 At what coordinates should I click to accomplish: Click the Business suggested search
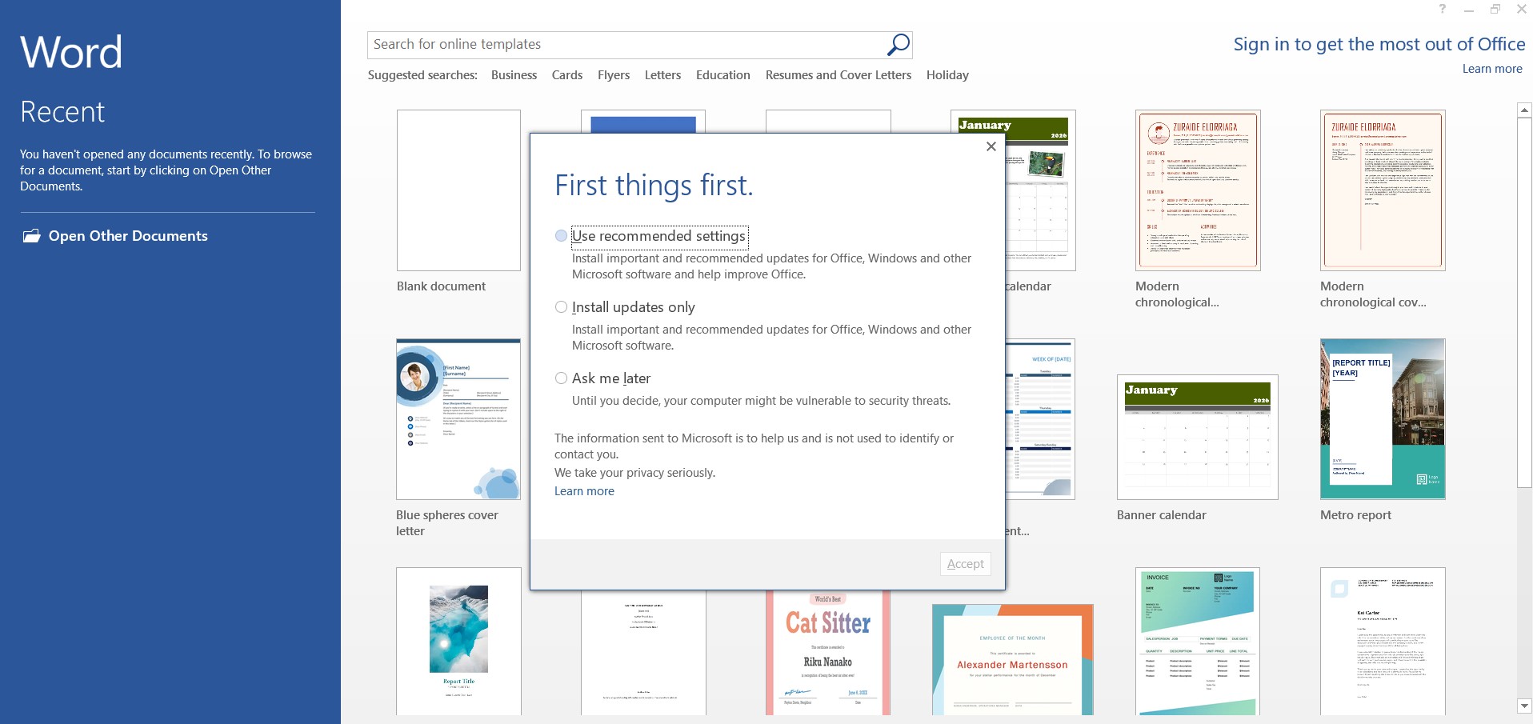514,74
